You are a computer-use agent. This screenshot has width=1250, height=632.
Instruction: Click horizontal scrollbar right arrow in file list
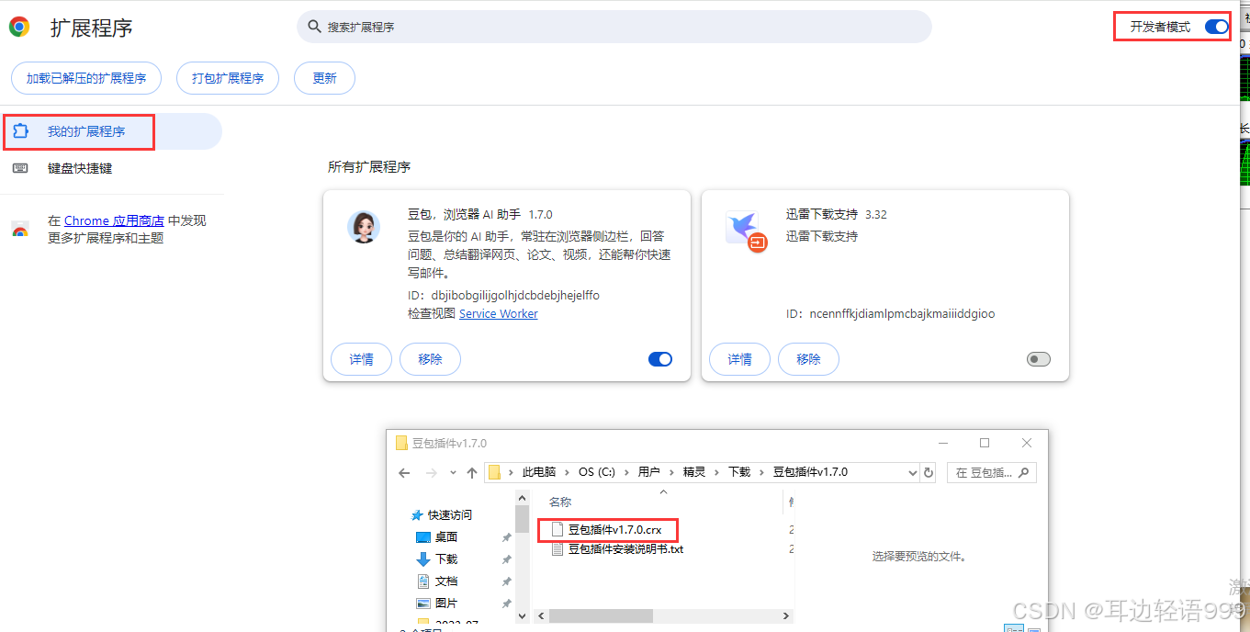(787, 615)
